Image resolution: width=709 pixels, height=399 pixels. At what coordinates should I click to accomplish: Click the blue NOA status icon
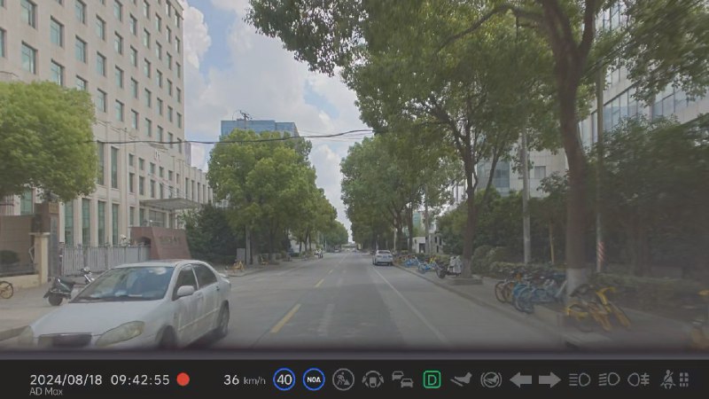pos(314,379)
